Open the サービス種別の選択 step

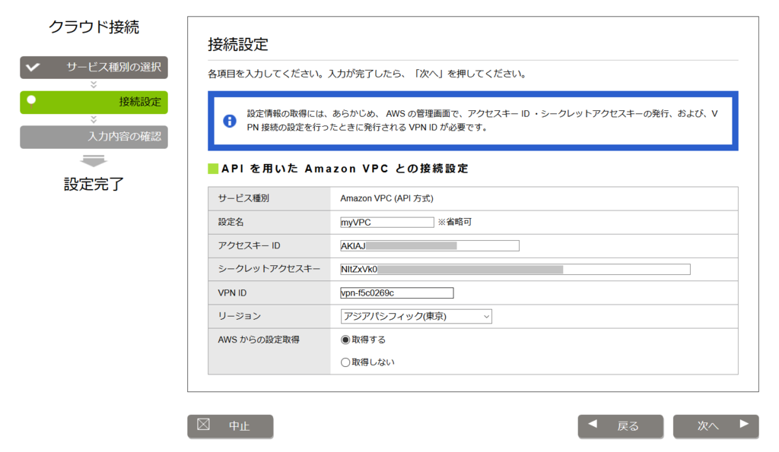point(94,68)
